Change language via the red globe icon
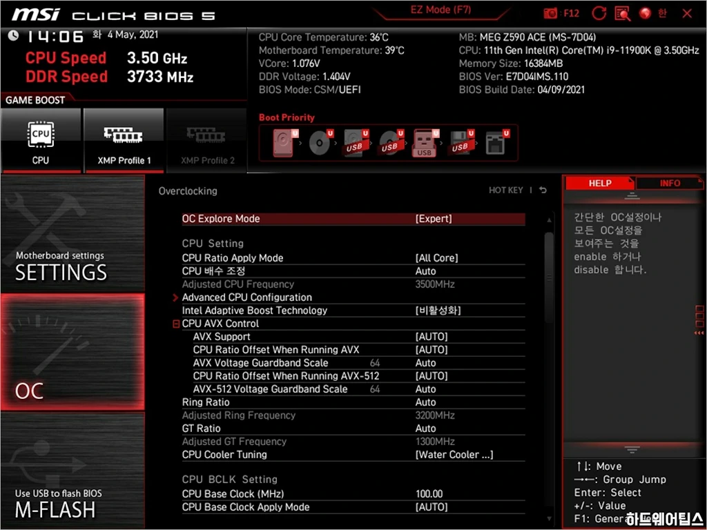 tap(646, 14)
